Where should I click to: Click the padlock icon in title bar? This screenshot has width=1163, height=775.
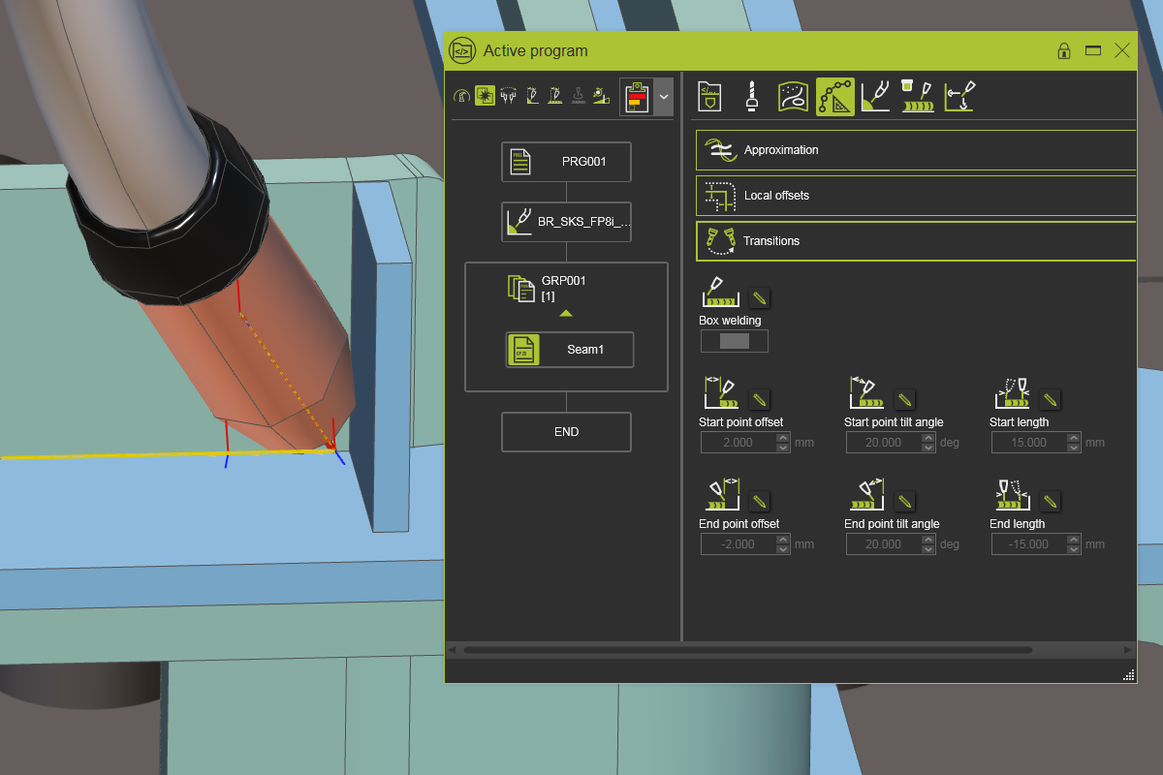coord(1063,50)
